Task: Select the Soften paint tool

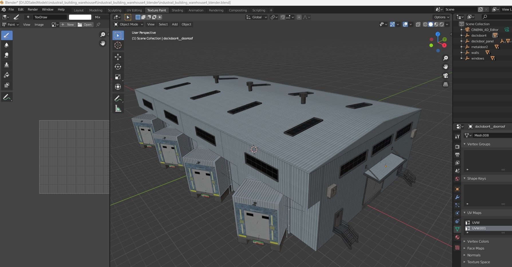Action: click(x=7, y=45)
